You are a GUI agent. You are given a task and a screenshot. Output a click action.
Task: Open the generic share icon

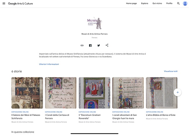107,45
